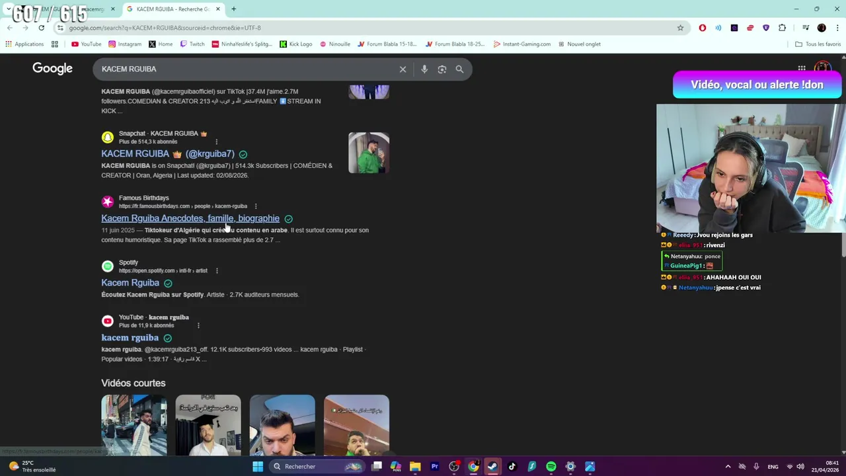Open more options for Snapchat result
846x476 pixels.
tap(216, 141)
